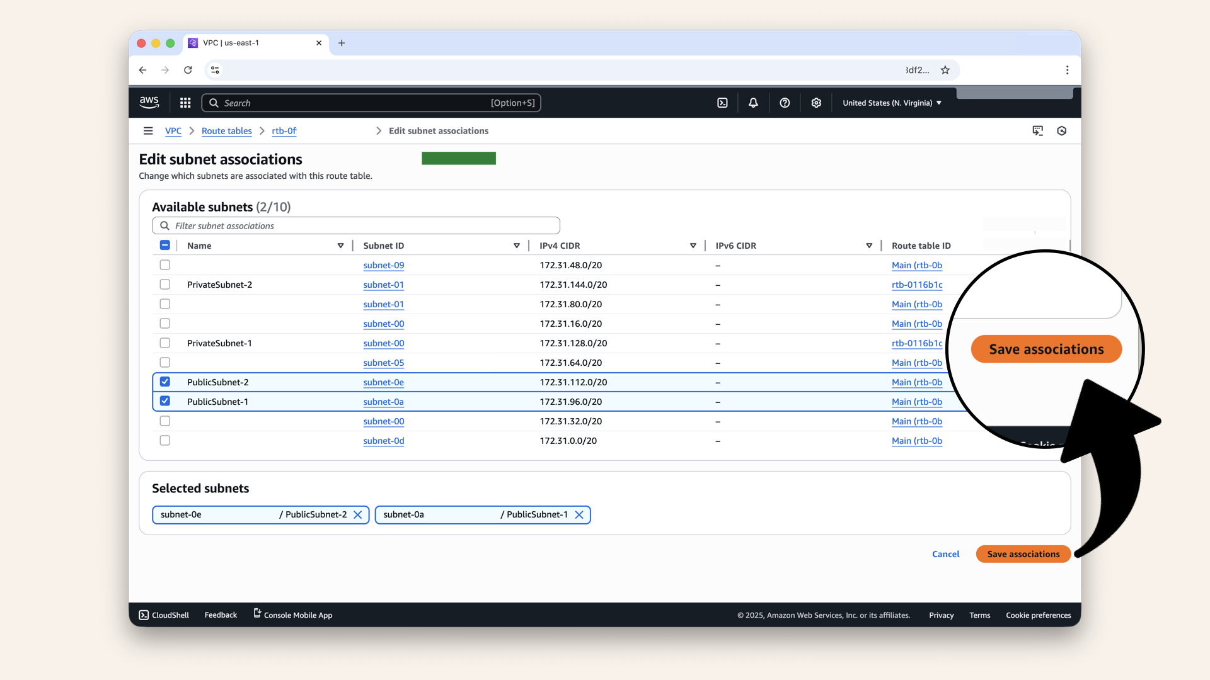Bookmark this page with the star icon
Viewport: 1210px width, 680px height.
[945, 70]
